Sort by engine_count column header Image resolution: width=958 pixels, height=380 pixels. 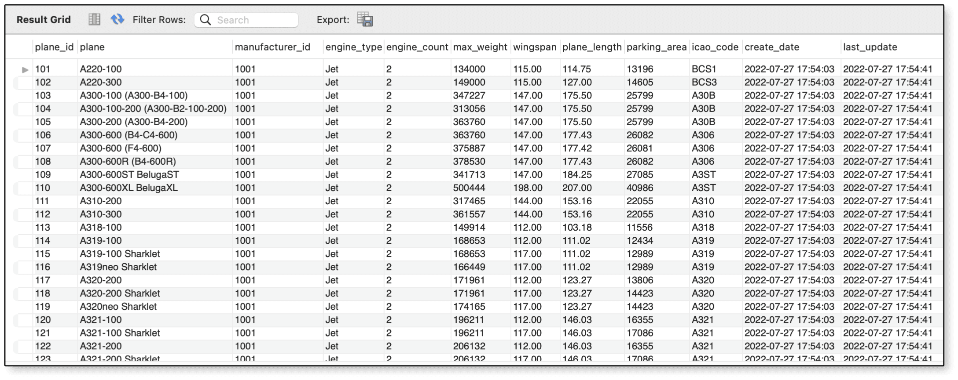[417, 47]
